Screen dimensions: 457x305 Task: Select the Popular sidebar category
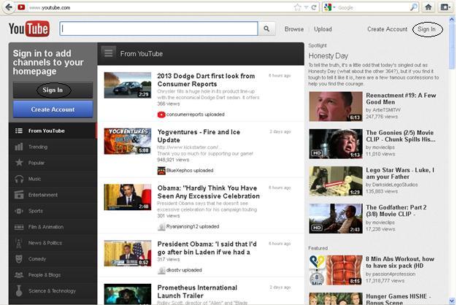[53, 163]
